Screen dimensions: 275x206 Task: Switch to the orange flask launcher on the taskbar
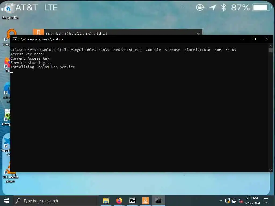pyautogui.click(x=145, y=201)
